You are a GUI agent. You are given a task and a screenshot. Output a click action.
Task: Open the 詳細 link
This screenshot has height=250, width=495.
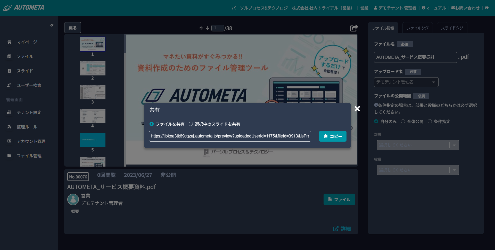342,229
